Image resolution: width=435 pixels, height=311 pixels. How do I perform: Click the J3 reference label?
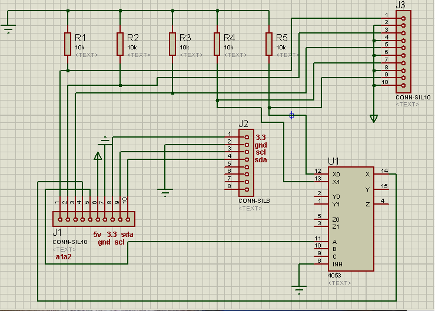coord(400,5)
